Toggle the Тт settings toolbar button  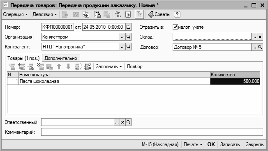(x=139, y=14)
